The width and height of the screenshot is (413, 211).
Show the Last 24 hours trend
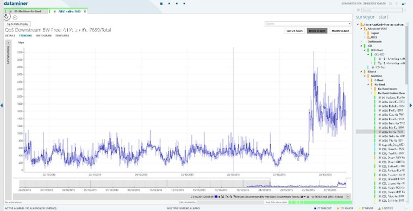tap(295, 31)
